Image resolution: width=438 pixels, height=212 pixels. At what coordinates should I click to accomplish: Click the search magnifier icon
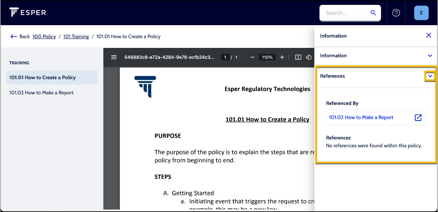pos(373,13)
